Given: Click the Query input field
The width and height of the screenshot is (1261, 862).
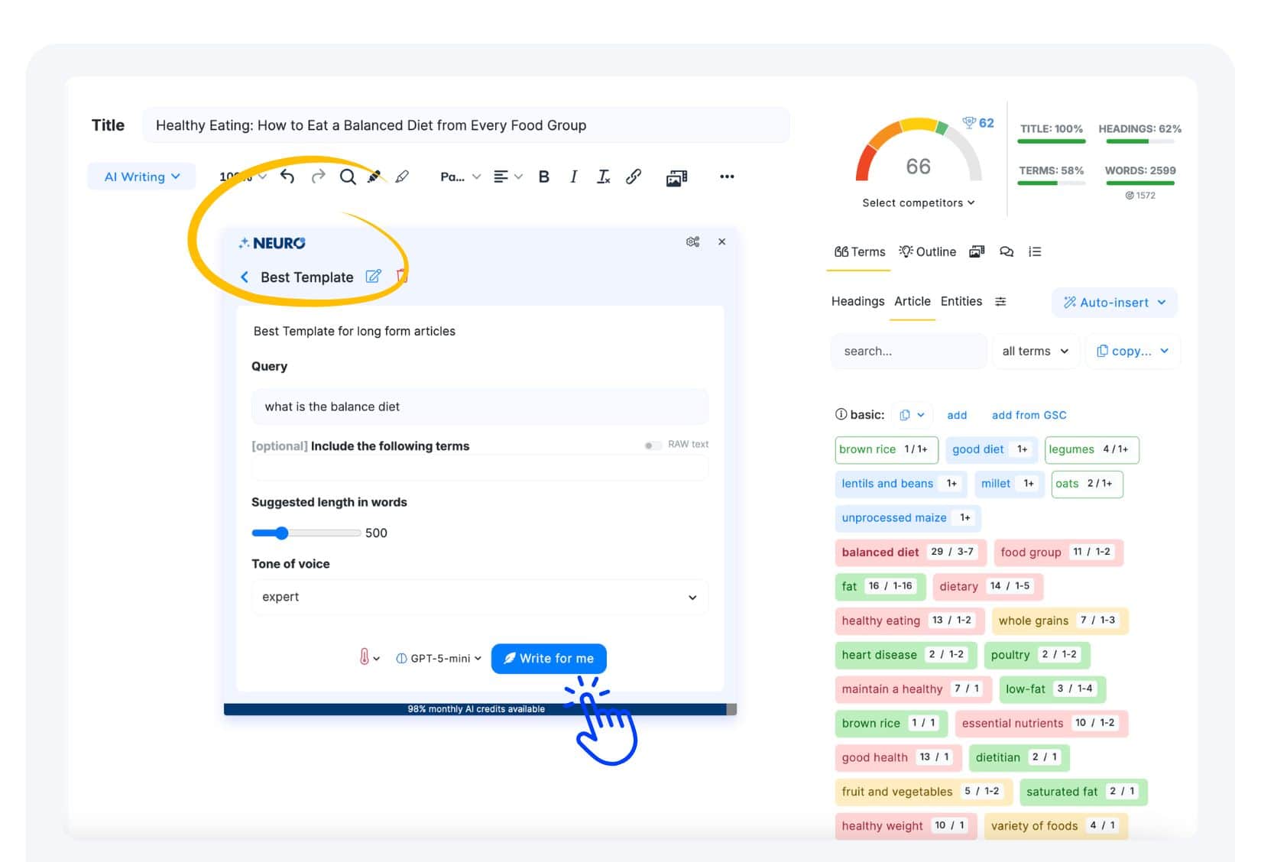Looking at the screenshot, I should pos(479,407).
